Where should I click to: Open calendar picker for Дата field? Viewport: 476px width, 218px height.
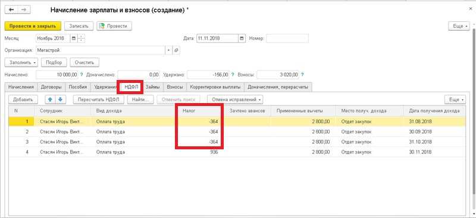pos(242,39)
